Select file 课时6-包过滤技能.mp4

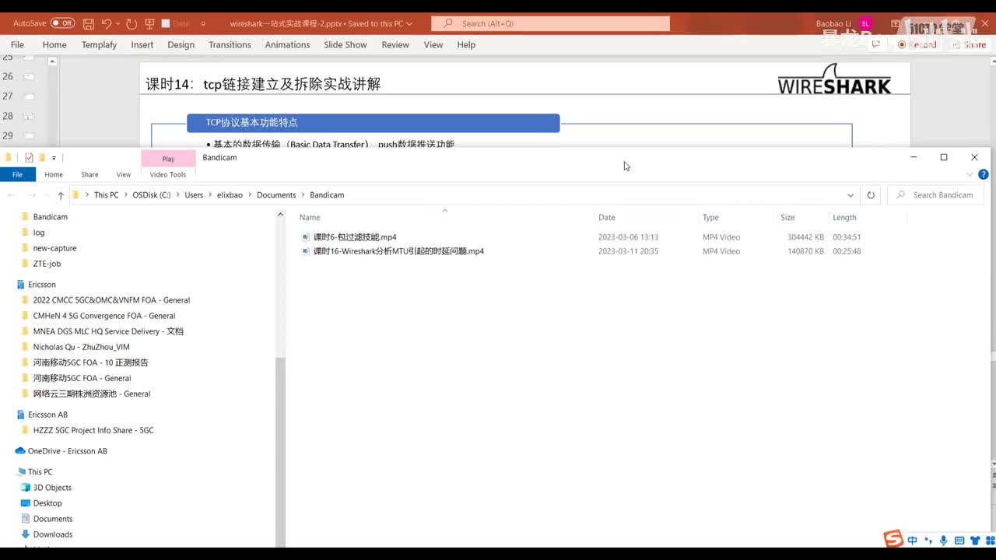(355, 237)
